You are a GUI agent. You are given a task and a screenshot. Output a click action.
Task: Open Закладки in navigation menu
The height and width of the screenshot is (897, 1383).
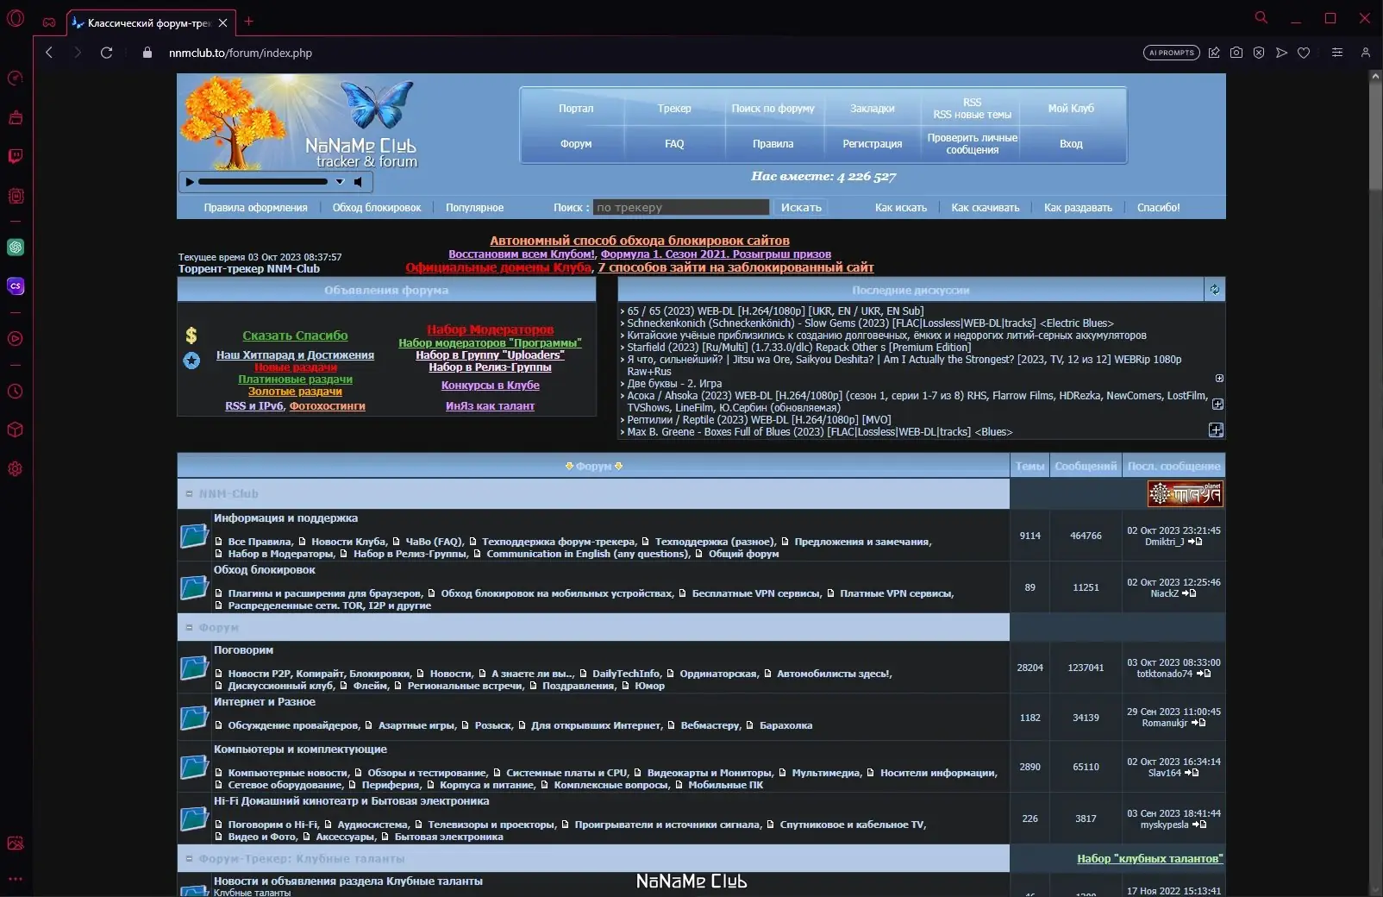873,109
